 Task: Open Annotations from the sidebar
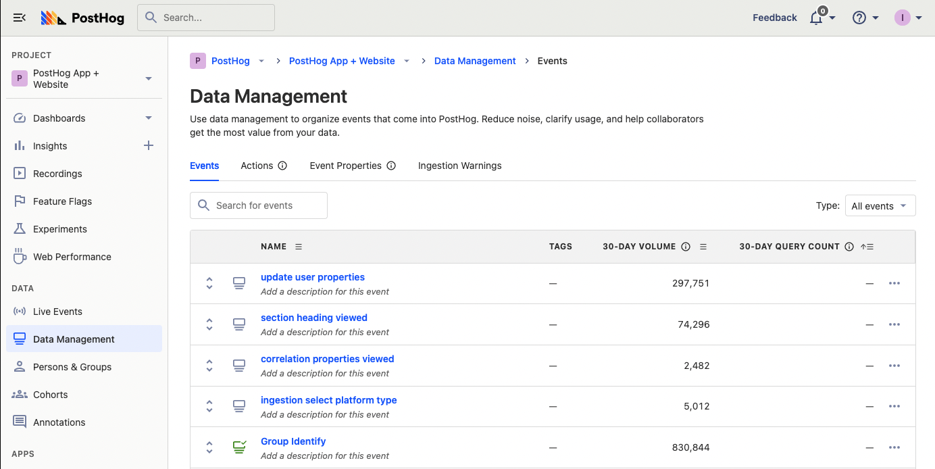[x=59, y=422]
